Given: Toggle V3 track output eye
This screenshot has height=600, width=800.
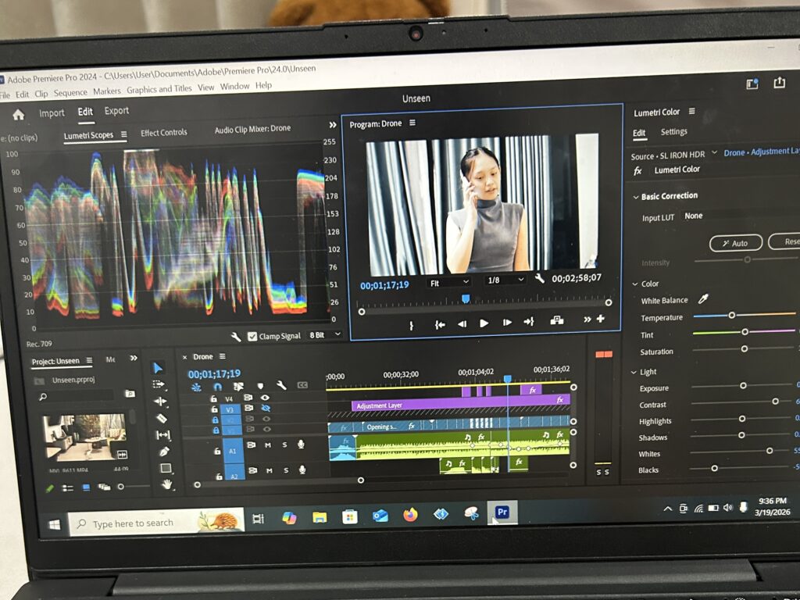Looking at the screenshot, I should pos(266,409).
